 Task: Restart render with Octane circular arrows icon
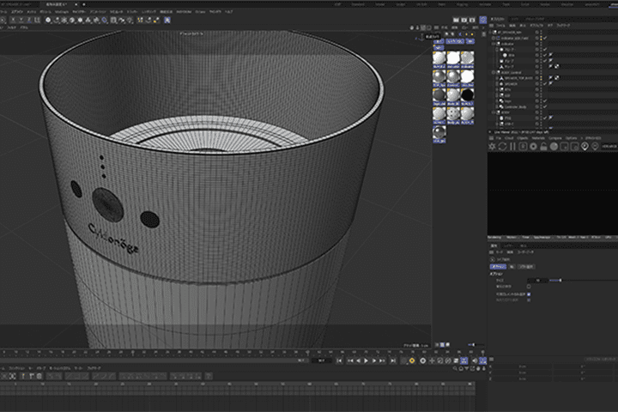click(x=502, y=146)
